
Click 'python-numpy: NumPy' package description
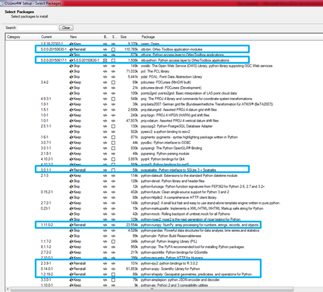pyautogui.click(x=200, y=225)
